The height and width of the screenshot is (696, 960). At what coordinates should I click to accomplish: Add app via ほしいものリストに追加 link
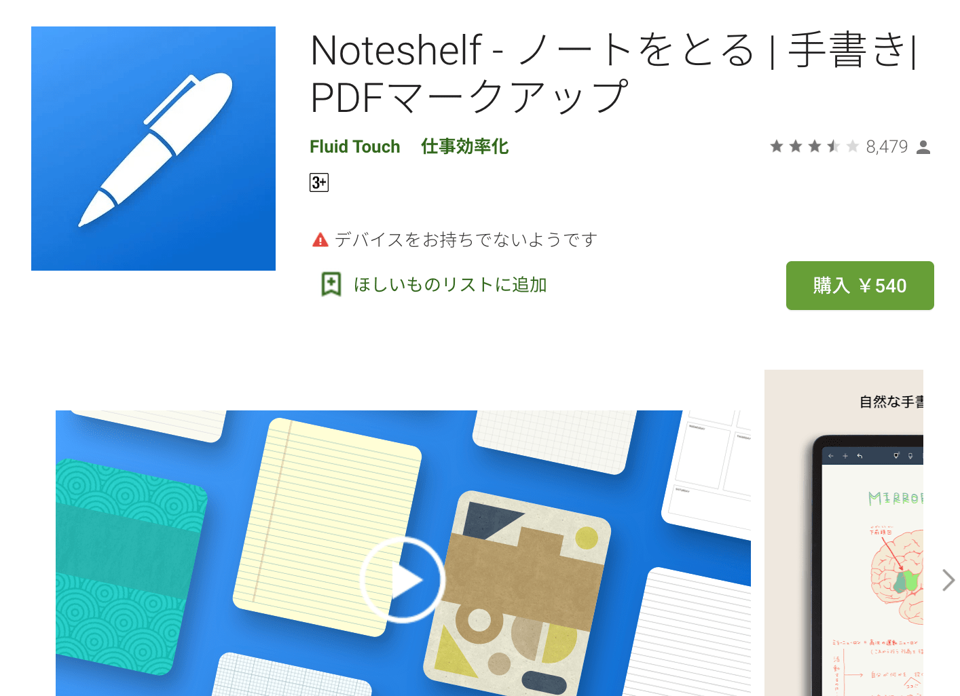point(449,285)
